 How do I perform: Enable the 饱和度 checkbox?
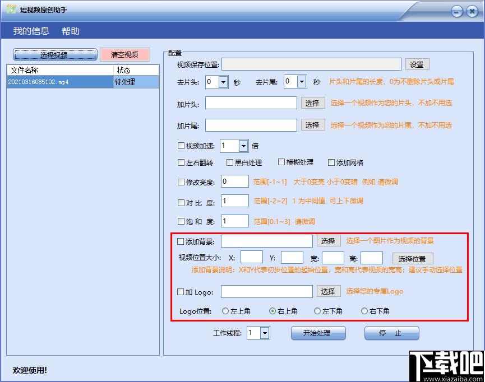(181, 221)
